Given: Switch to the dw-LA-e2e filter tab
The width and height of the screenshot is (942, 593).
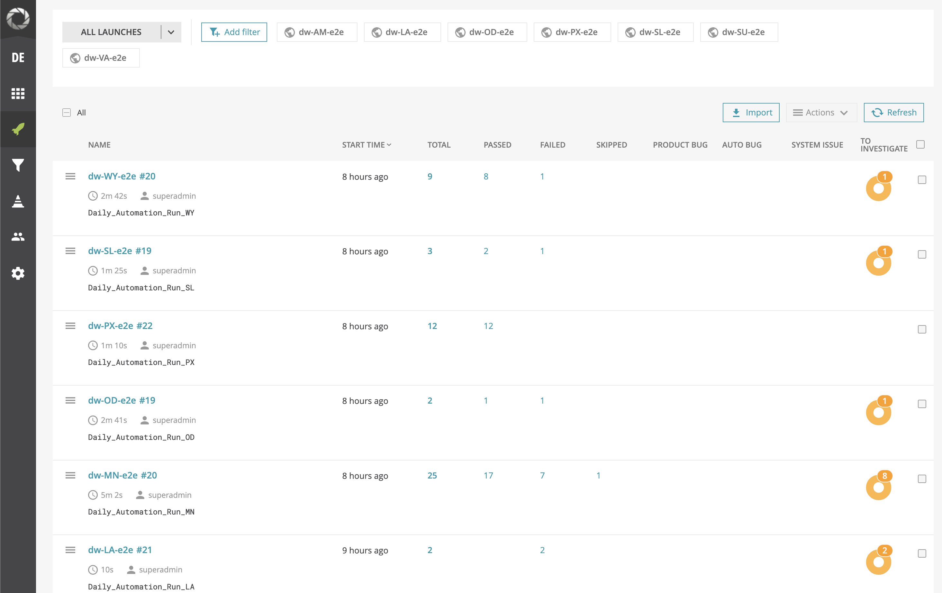Looking at the screenshot, I should click(x=402, y=32).
